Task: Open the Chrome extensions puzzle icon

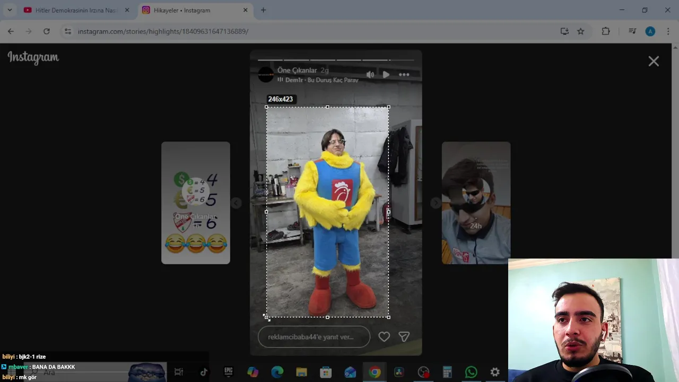Action: pos(606,31)
